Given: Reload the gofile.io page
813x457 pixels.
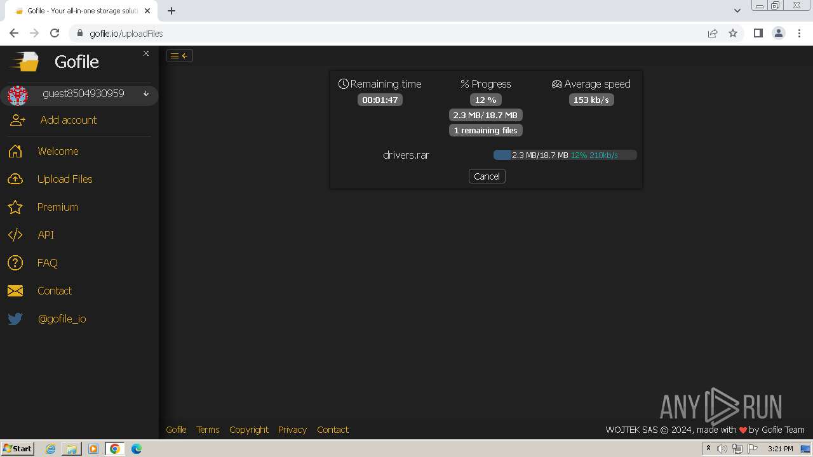Looking at the screenshot, I should tap(55, 34).
